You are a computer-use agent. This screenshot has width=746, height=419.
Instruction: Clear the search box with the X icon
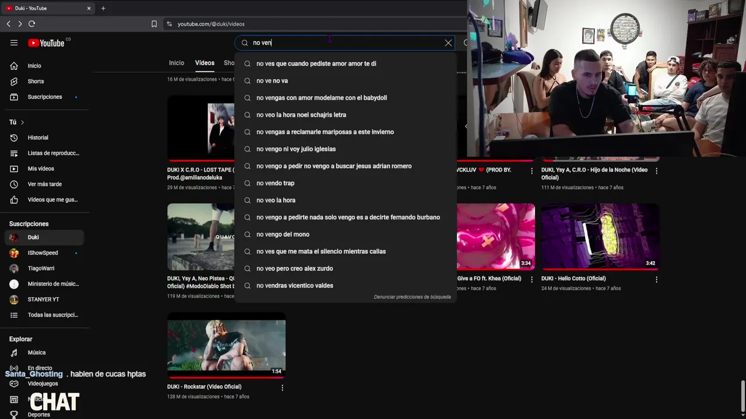point(448,42)
